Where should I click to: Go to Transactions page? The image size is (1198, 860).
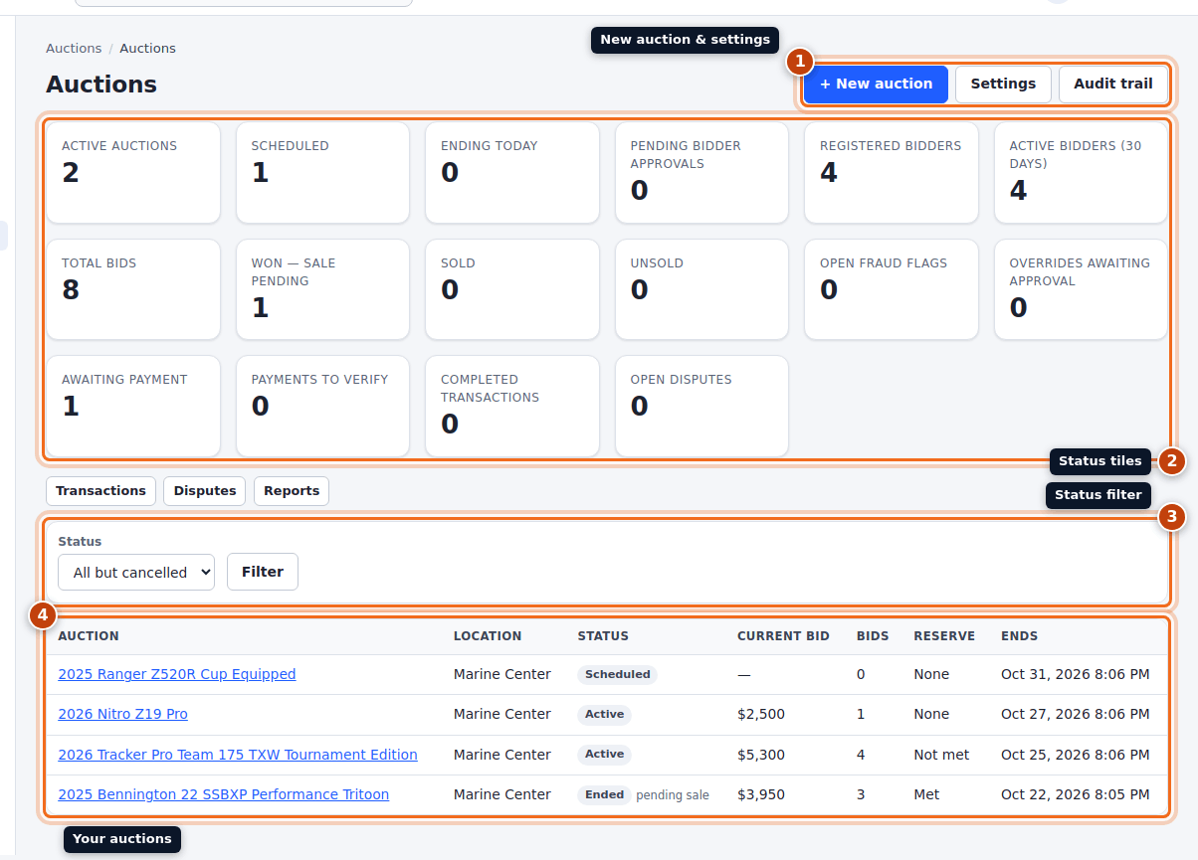click(x=100, y=491)
